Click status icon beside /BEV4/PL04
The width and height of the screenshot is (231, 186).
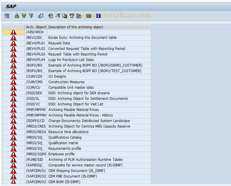(x=13, y=60)
